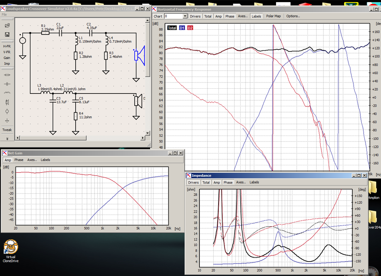Open Polar Map in frequency response window
The height and width of the screenshot is (276, 381).
tap(273, 16)
